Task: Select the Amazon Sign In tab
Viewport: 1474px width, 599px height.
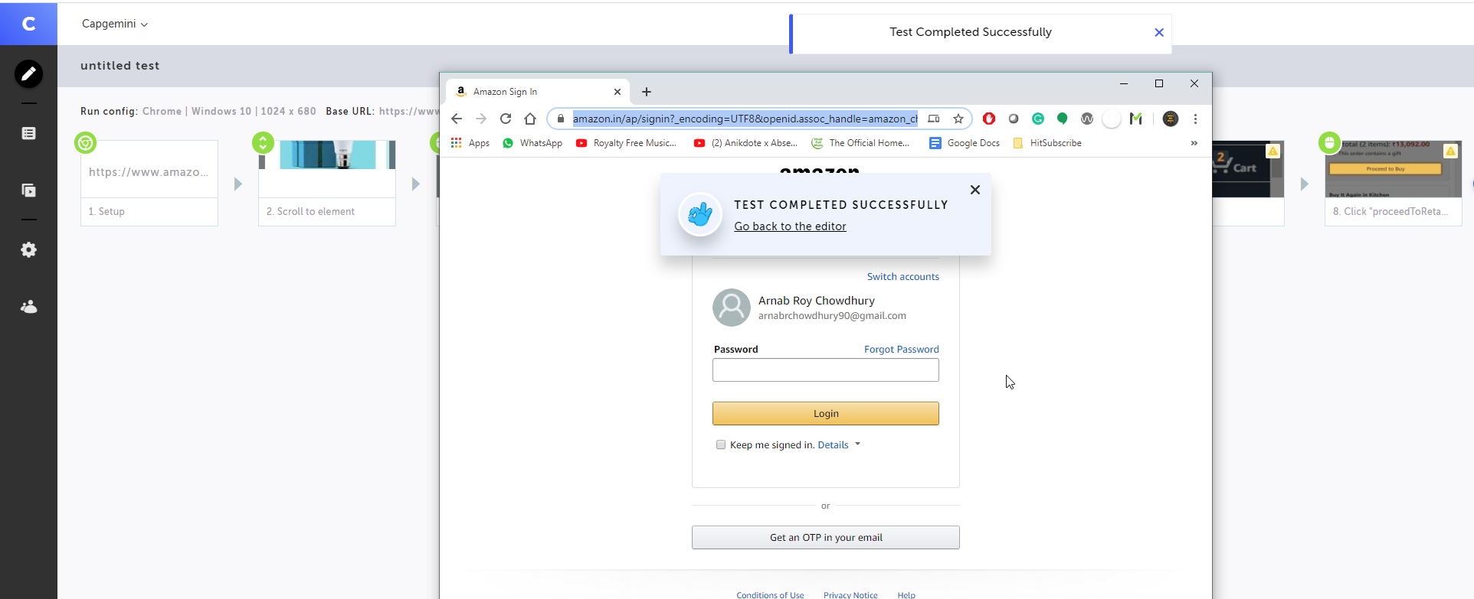Action: 538,92
